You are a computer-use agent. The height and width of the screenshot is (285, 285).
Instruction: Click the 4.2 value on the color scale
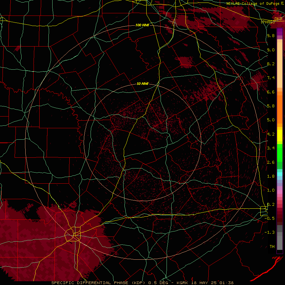pyautogui.click(x=271, y=134)
